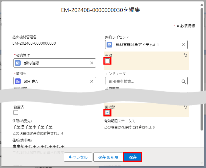Uncheck the 回収済 checkbox

[107, 112]
